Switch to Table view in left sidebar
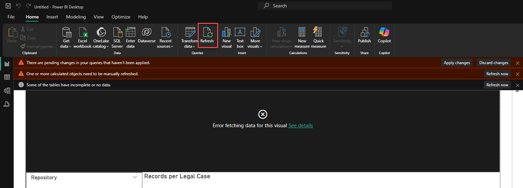Image resolution: width=523 pixels, height=188 pixels. point(7,77)
